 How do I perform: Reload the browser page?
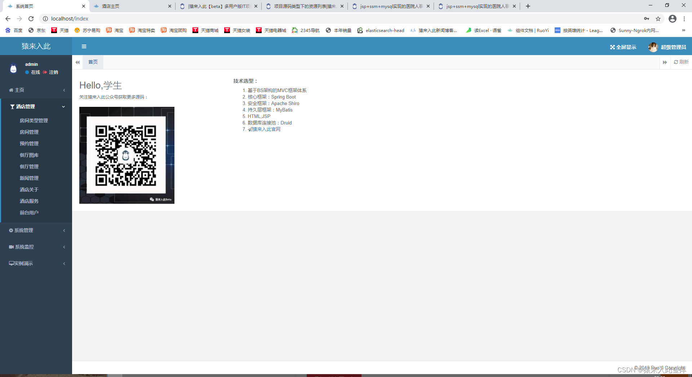31,19
